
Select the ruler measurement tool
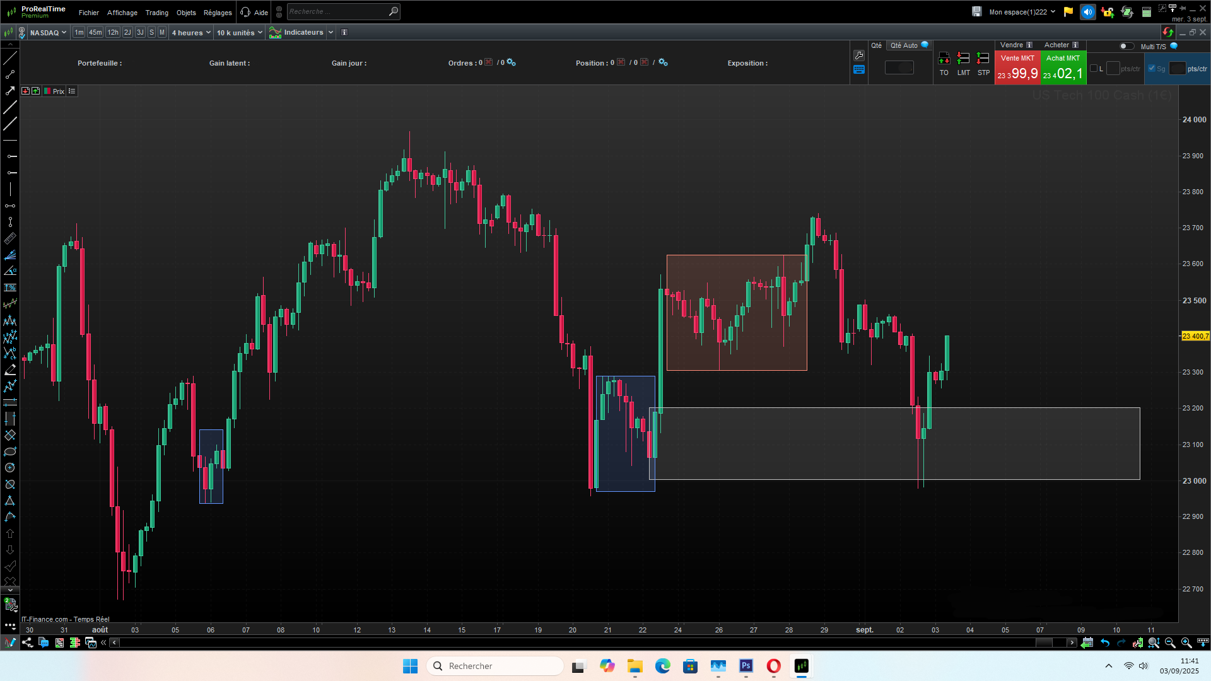(10, 238)
